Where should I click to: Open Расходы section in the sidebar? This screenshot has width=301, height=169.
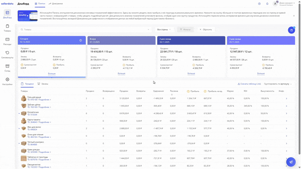click(x=7, y=41)
